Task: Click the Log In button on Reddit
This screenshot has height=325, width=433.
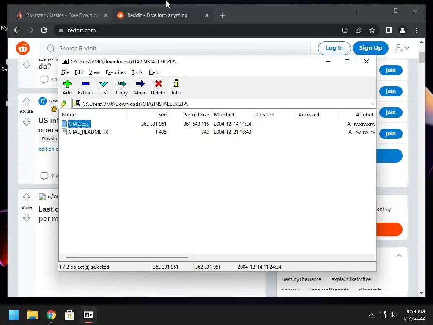Action: 334,48
